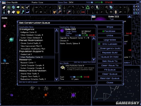Enable the Repeat Build checkbox
The width and height of the screenshot is (141, 106).
click(x=99, y=53)
